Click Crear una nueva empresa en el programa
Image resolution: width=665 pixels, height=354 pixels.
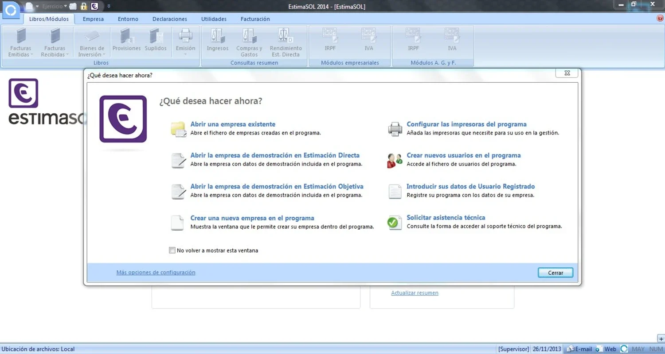pos(252,218)
